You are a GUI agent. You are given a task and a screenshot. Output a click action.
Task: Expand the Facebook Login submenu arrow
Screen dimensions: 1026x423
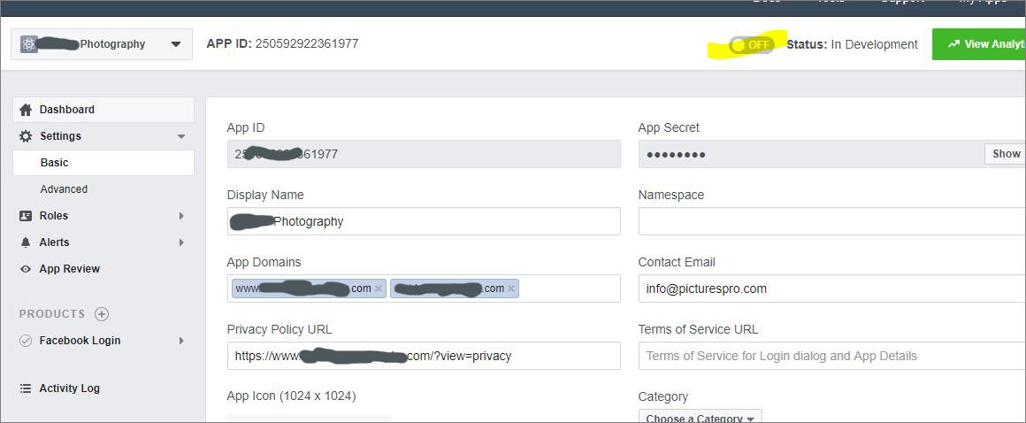pos(181,341)
